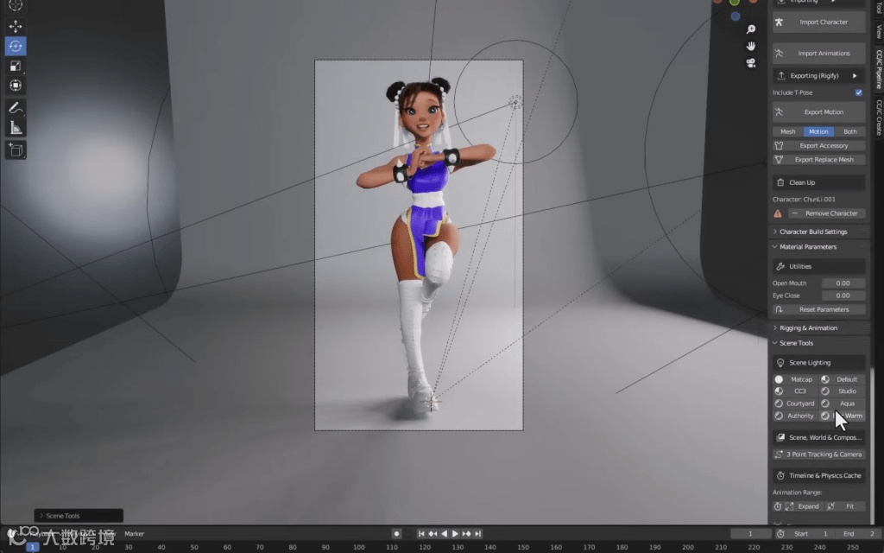Switch to CC/iC Create tab
Viewport: 884px width, 553px height.
coord(878,117)
